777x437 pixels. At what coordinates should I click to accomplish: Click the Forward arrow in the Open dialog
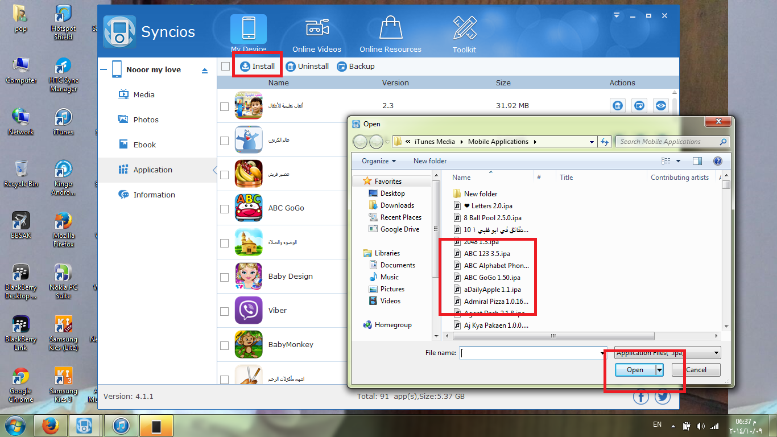(376, 142)
